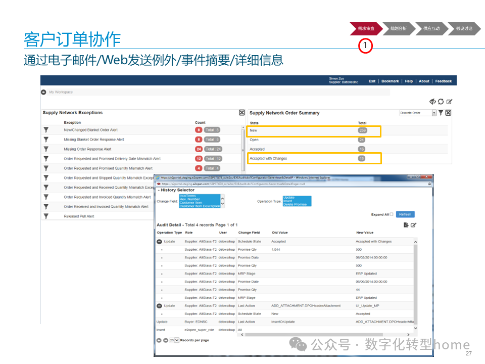Filter the New/Changed Blanket Order Alert row
This screenshot has height=364, width=485.
pyautogui.click(x=46, y=130)
